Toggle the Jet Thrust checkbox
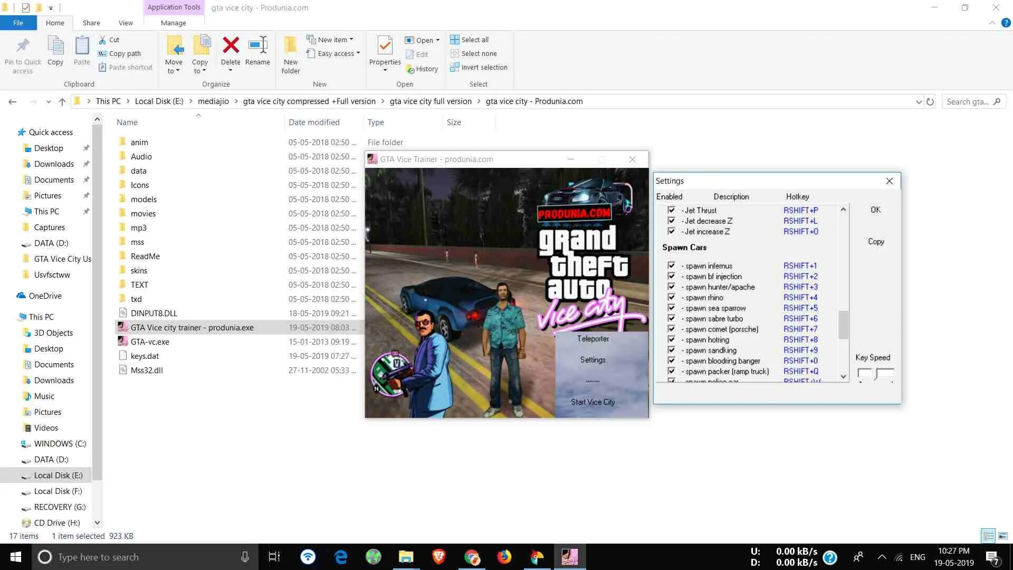1013x570 pixels. point(671,210)
